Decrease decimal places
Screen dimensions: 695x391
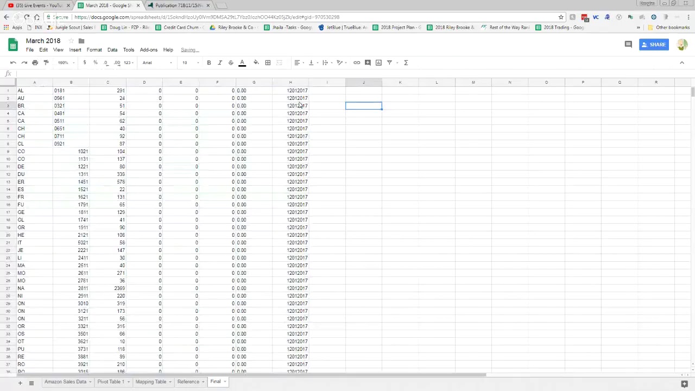[106, 62]
